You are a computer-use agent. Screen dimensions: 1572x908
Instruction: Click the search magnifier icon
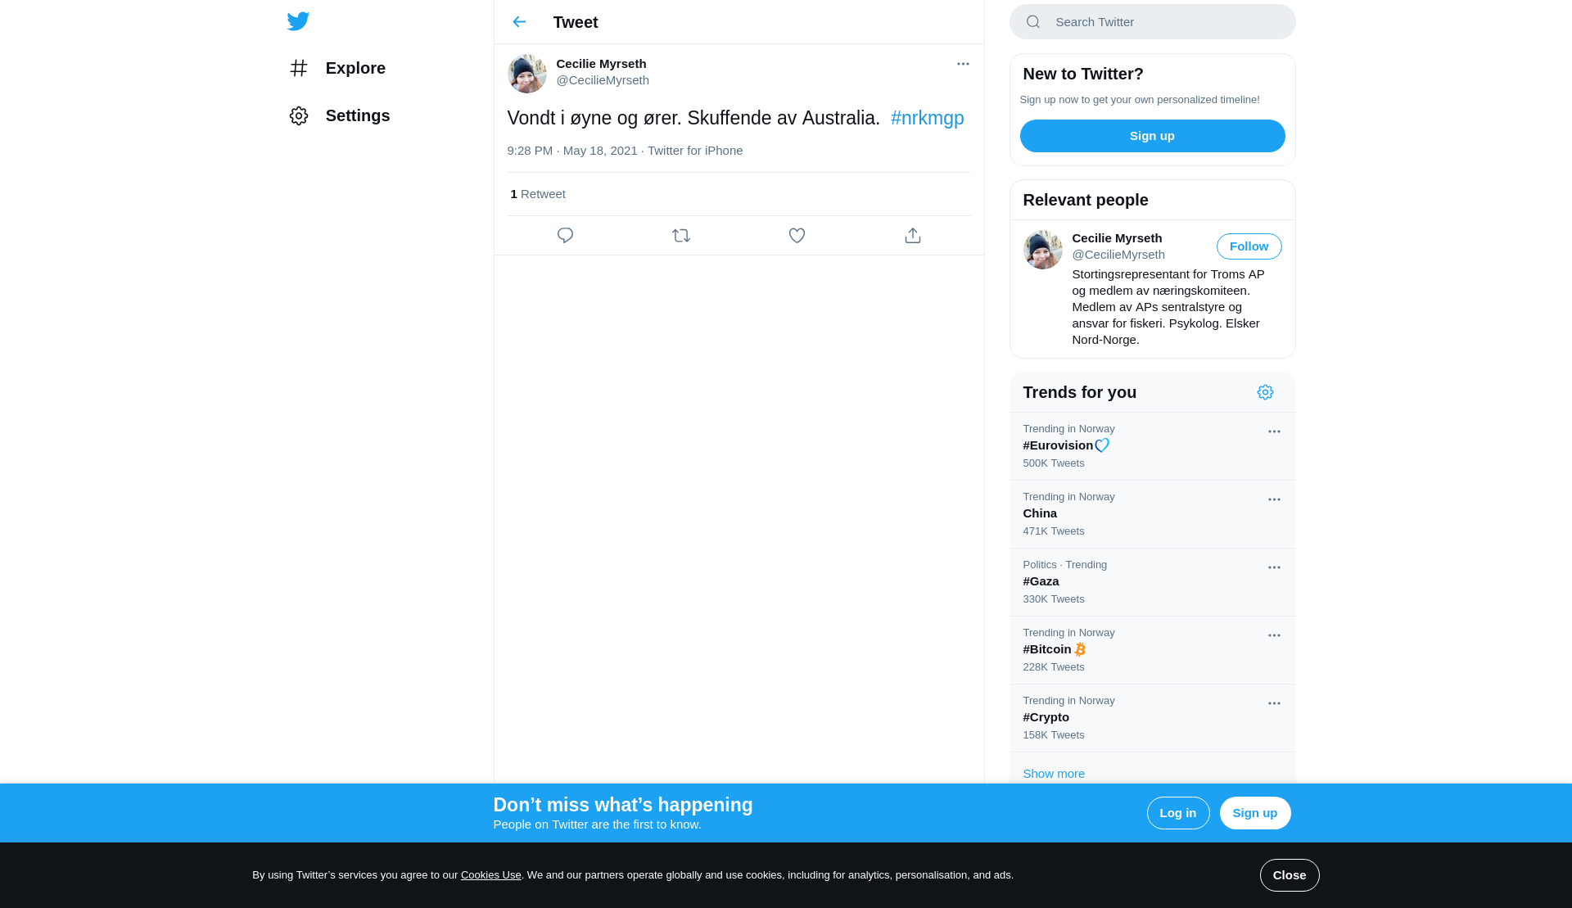coord(1033,22)
